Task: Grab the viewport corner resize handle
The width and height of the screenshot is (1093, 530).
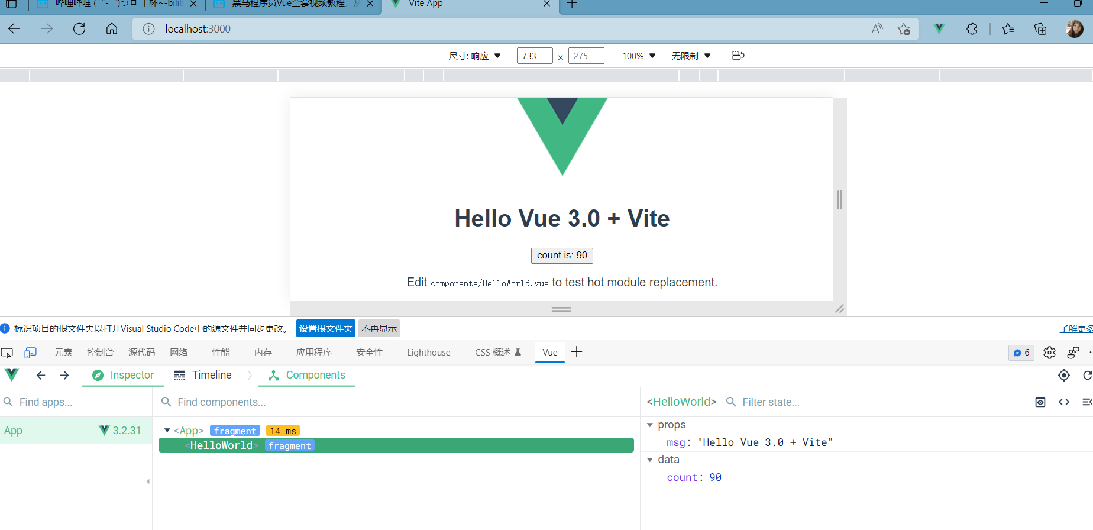Action: point(840,309)
